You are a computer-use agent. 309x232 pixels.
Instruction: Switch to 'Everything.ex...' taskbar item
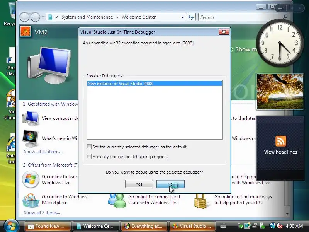[x=144, y=226]
